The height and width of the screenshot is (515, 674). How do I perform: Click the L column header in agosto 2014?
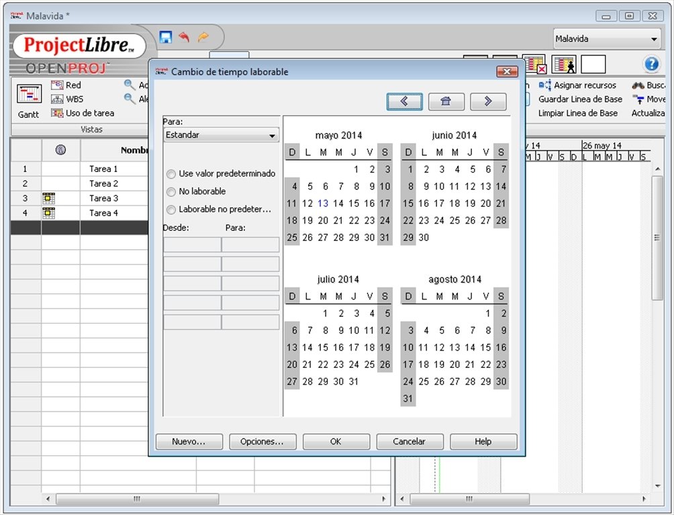424,296
